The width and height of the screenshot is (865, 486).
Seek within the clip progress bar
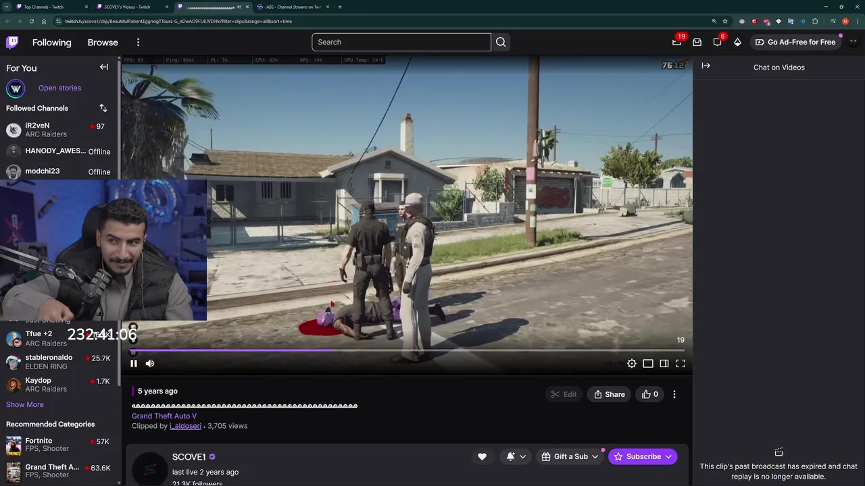tap(408, 350)
